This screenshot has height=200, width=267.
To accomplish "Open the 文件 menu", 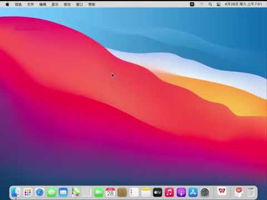I will (x=31, y=4).
